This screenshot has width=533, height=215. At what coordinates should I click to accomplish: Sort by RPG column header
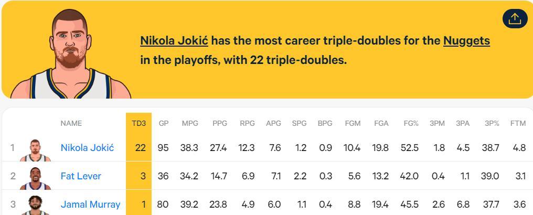247,123
